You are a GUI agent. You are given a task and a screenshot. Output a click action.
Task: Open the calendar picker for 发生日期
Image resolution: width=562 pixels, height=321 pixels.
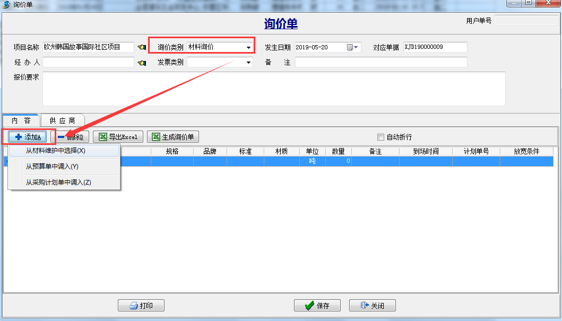pyautogui.click(x=350, y=47)
